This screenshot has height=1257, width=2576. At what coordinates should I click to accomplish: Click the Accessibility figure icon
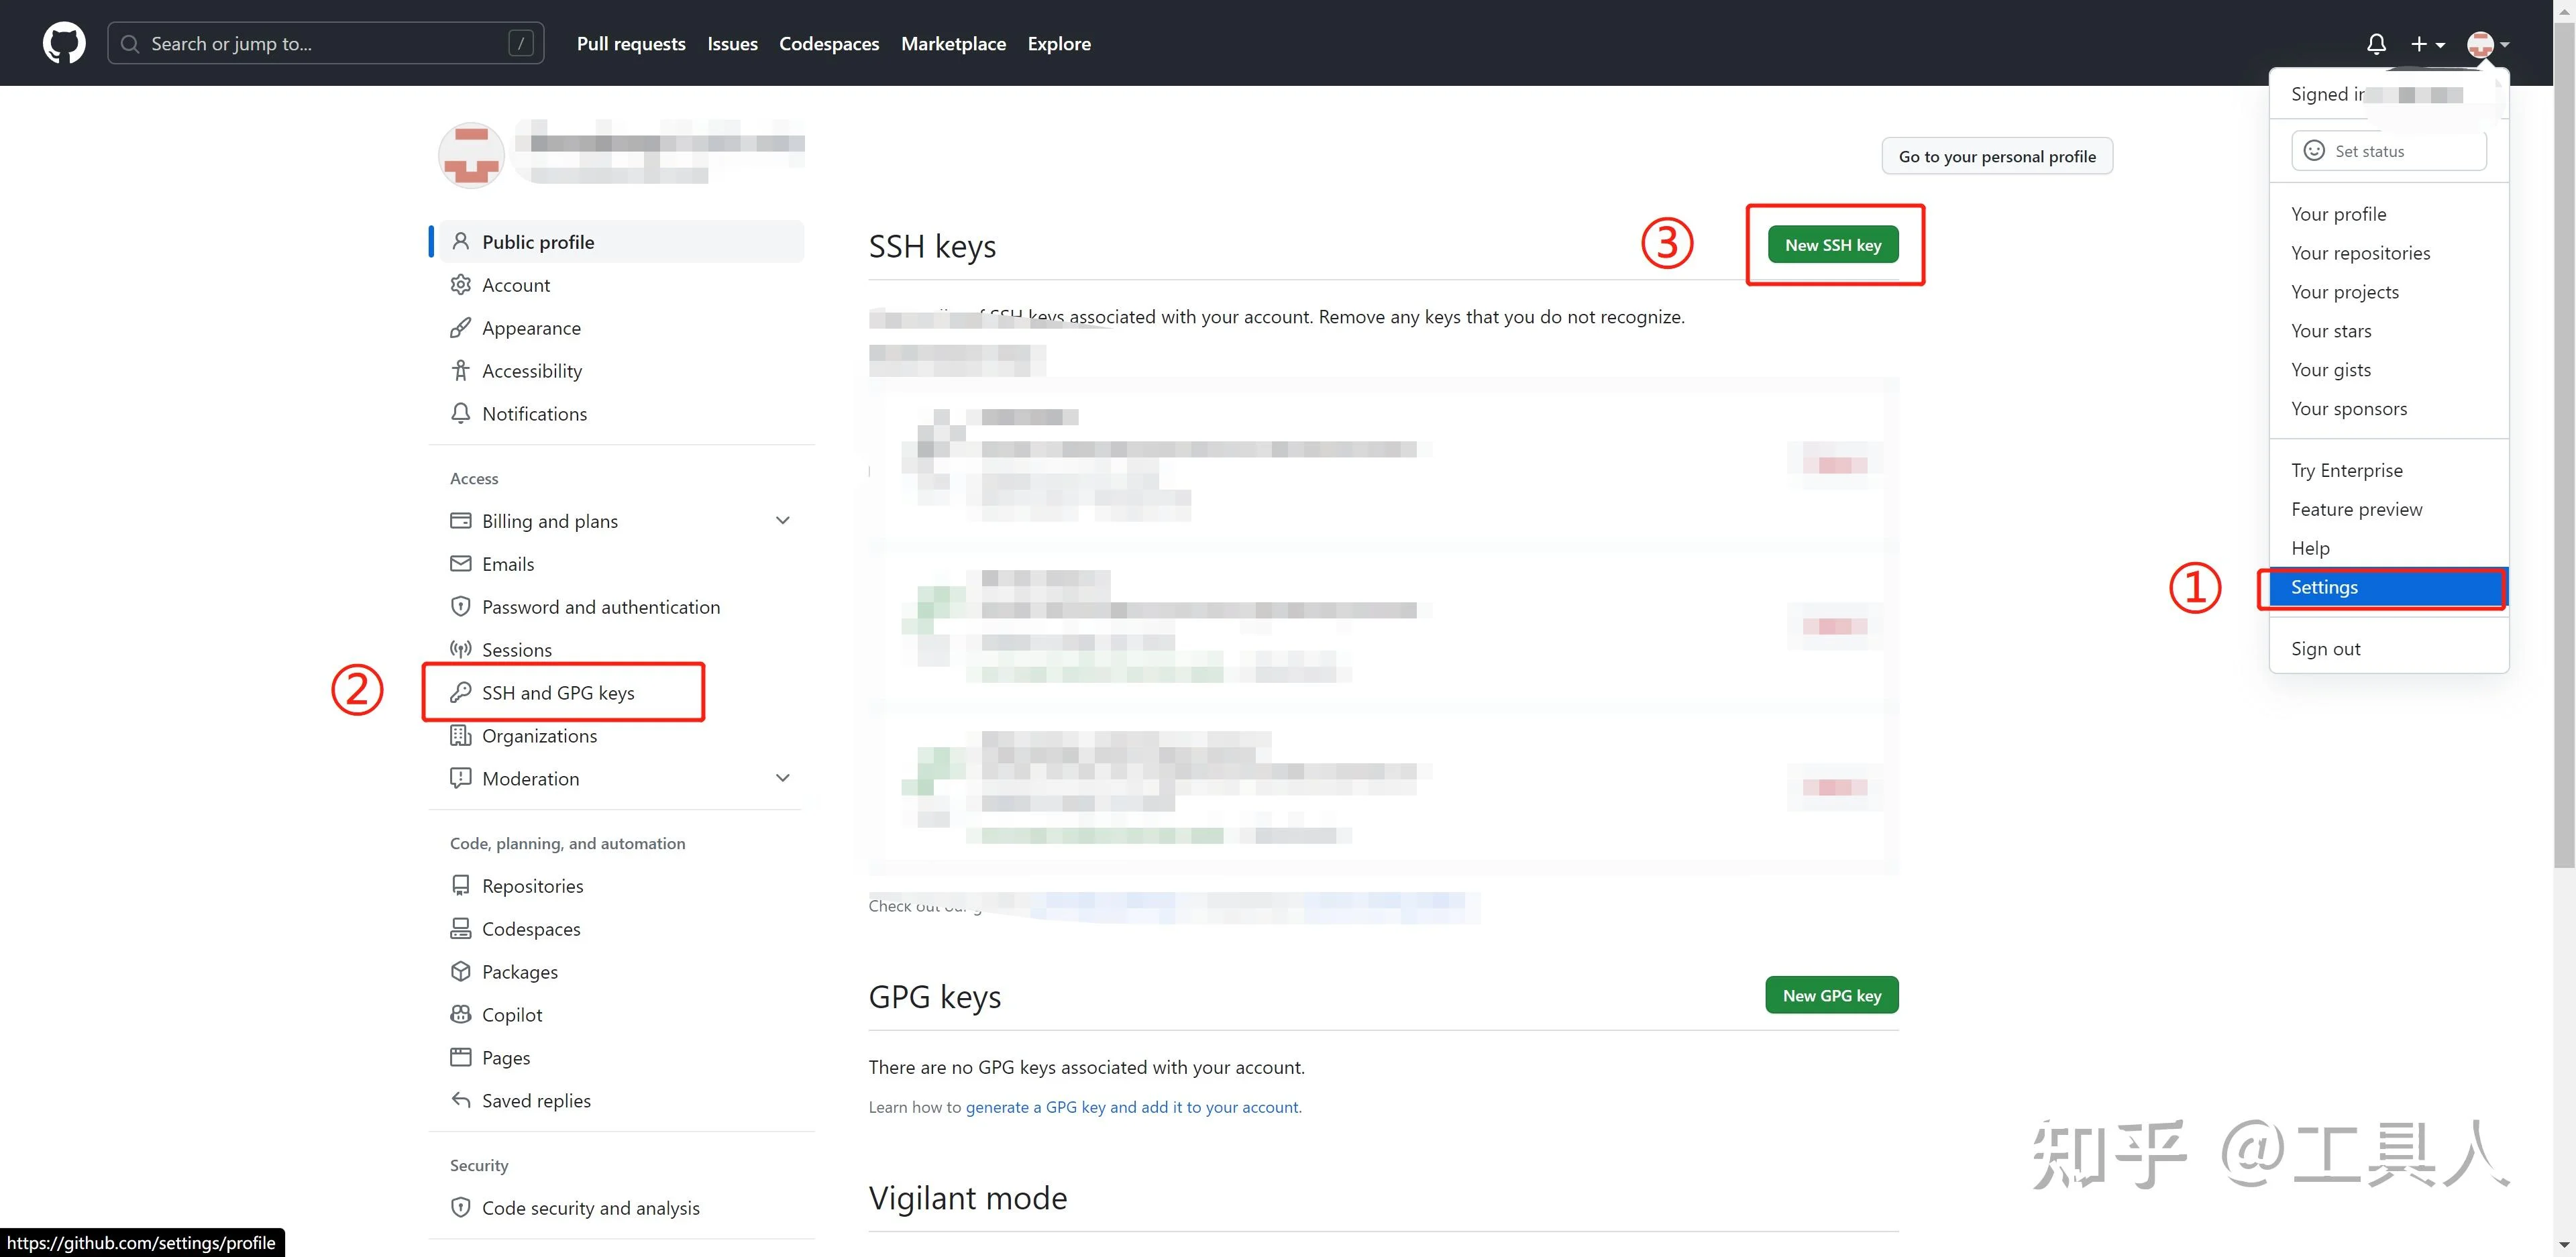click(x=460, y=370)
